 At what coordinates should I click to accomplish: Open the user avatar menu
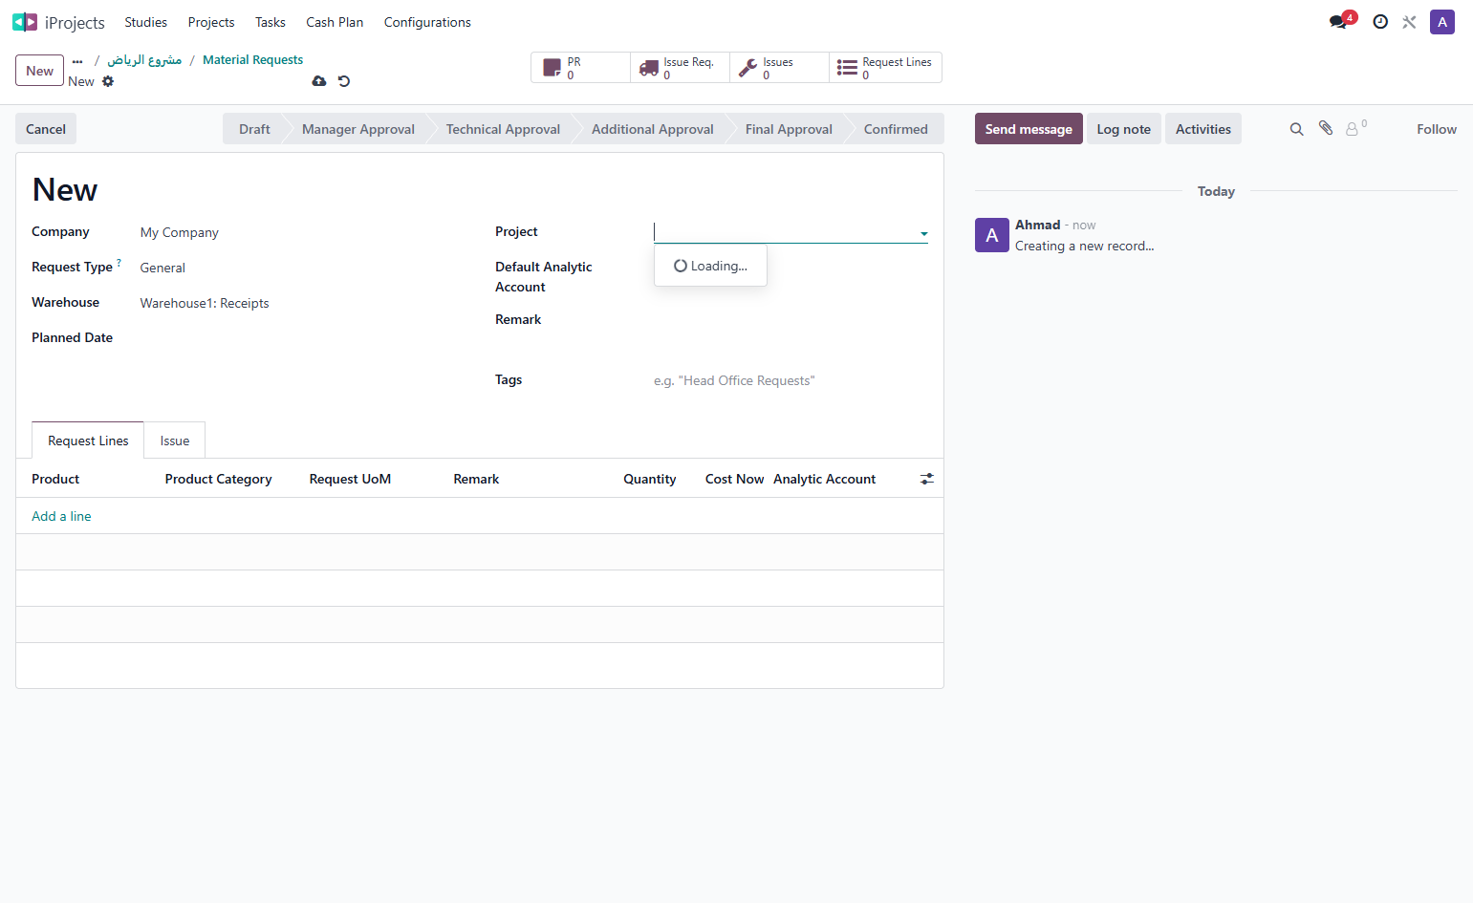click(1442, 22)
